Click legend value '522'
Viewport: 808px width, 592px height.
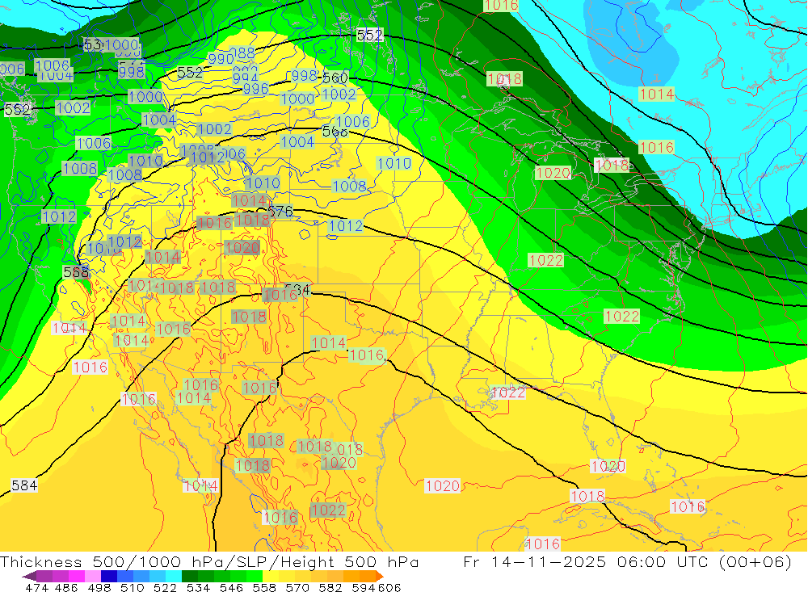click(x=165, y=587)
